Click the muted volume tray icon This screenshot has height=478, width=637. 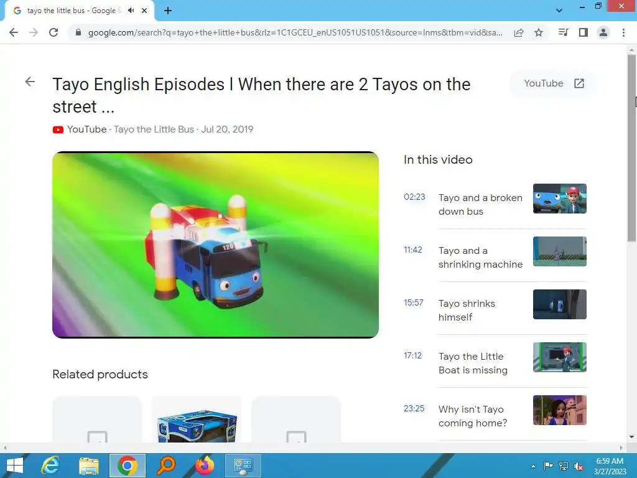579,466
